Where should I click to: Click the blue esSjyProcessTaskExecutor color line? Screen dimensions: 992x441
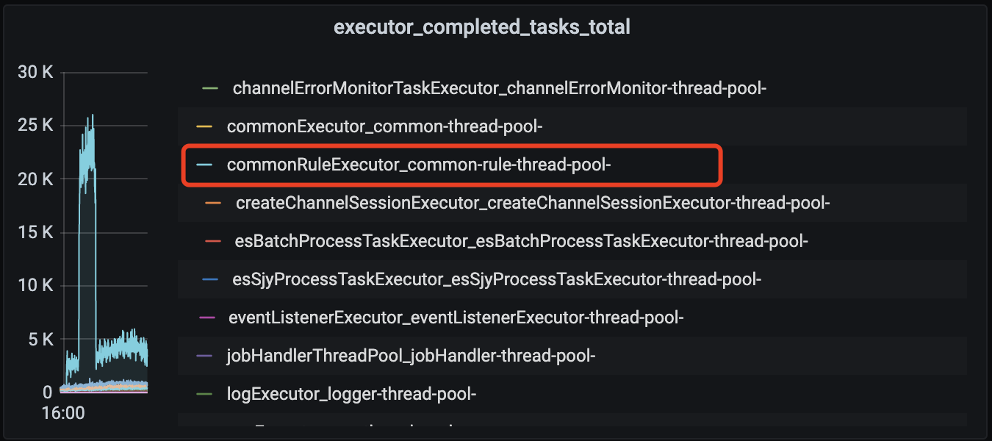(210, 280)
